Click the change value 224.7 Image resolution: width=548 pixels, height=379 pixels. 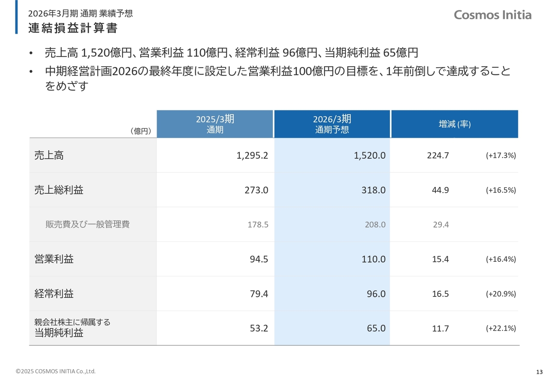tap(438, 156)
